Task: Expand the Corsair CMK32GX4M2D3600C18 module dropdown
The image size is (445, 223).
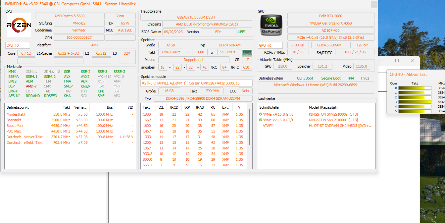Action: [196, 83]
